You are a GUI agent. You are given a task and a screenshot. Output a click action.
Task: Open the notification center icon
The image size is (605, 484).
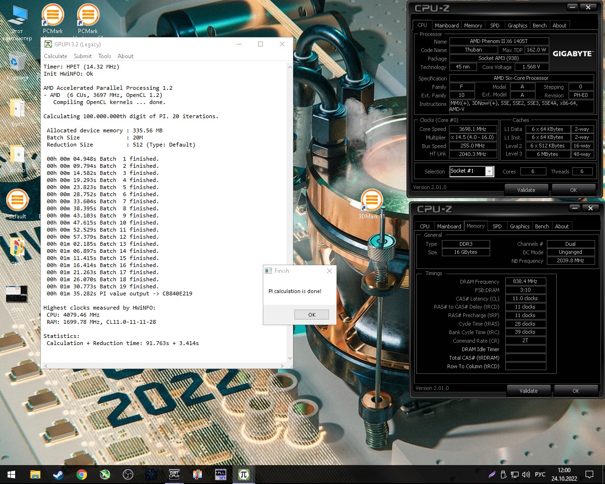point(589,475)
